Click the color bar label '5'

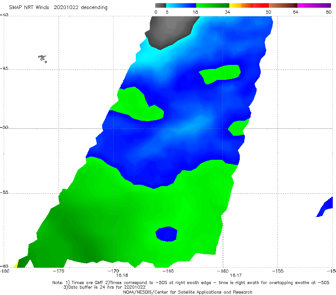pos(167,12)
